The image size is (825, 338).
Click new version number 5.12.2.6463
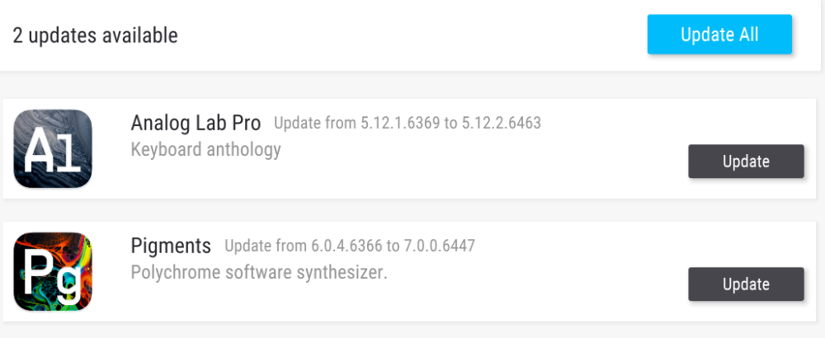click(x=502, y=124)
